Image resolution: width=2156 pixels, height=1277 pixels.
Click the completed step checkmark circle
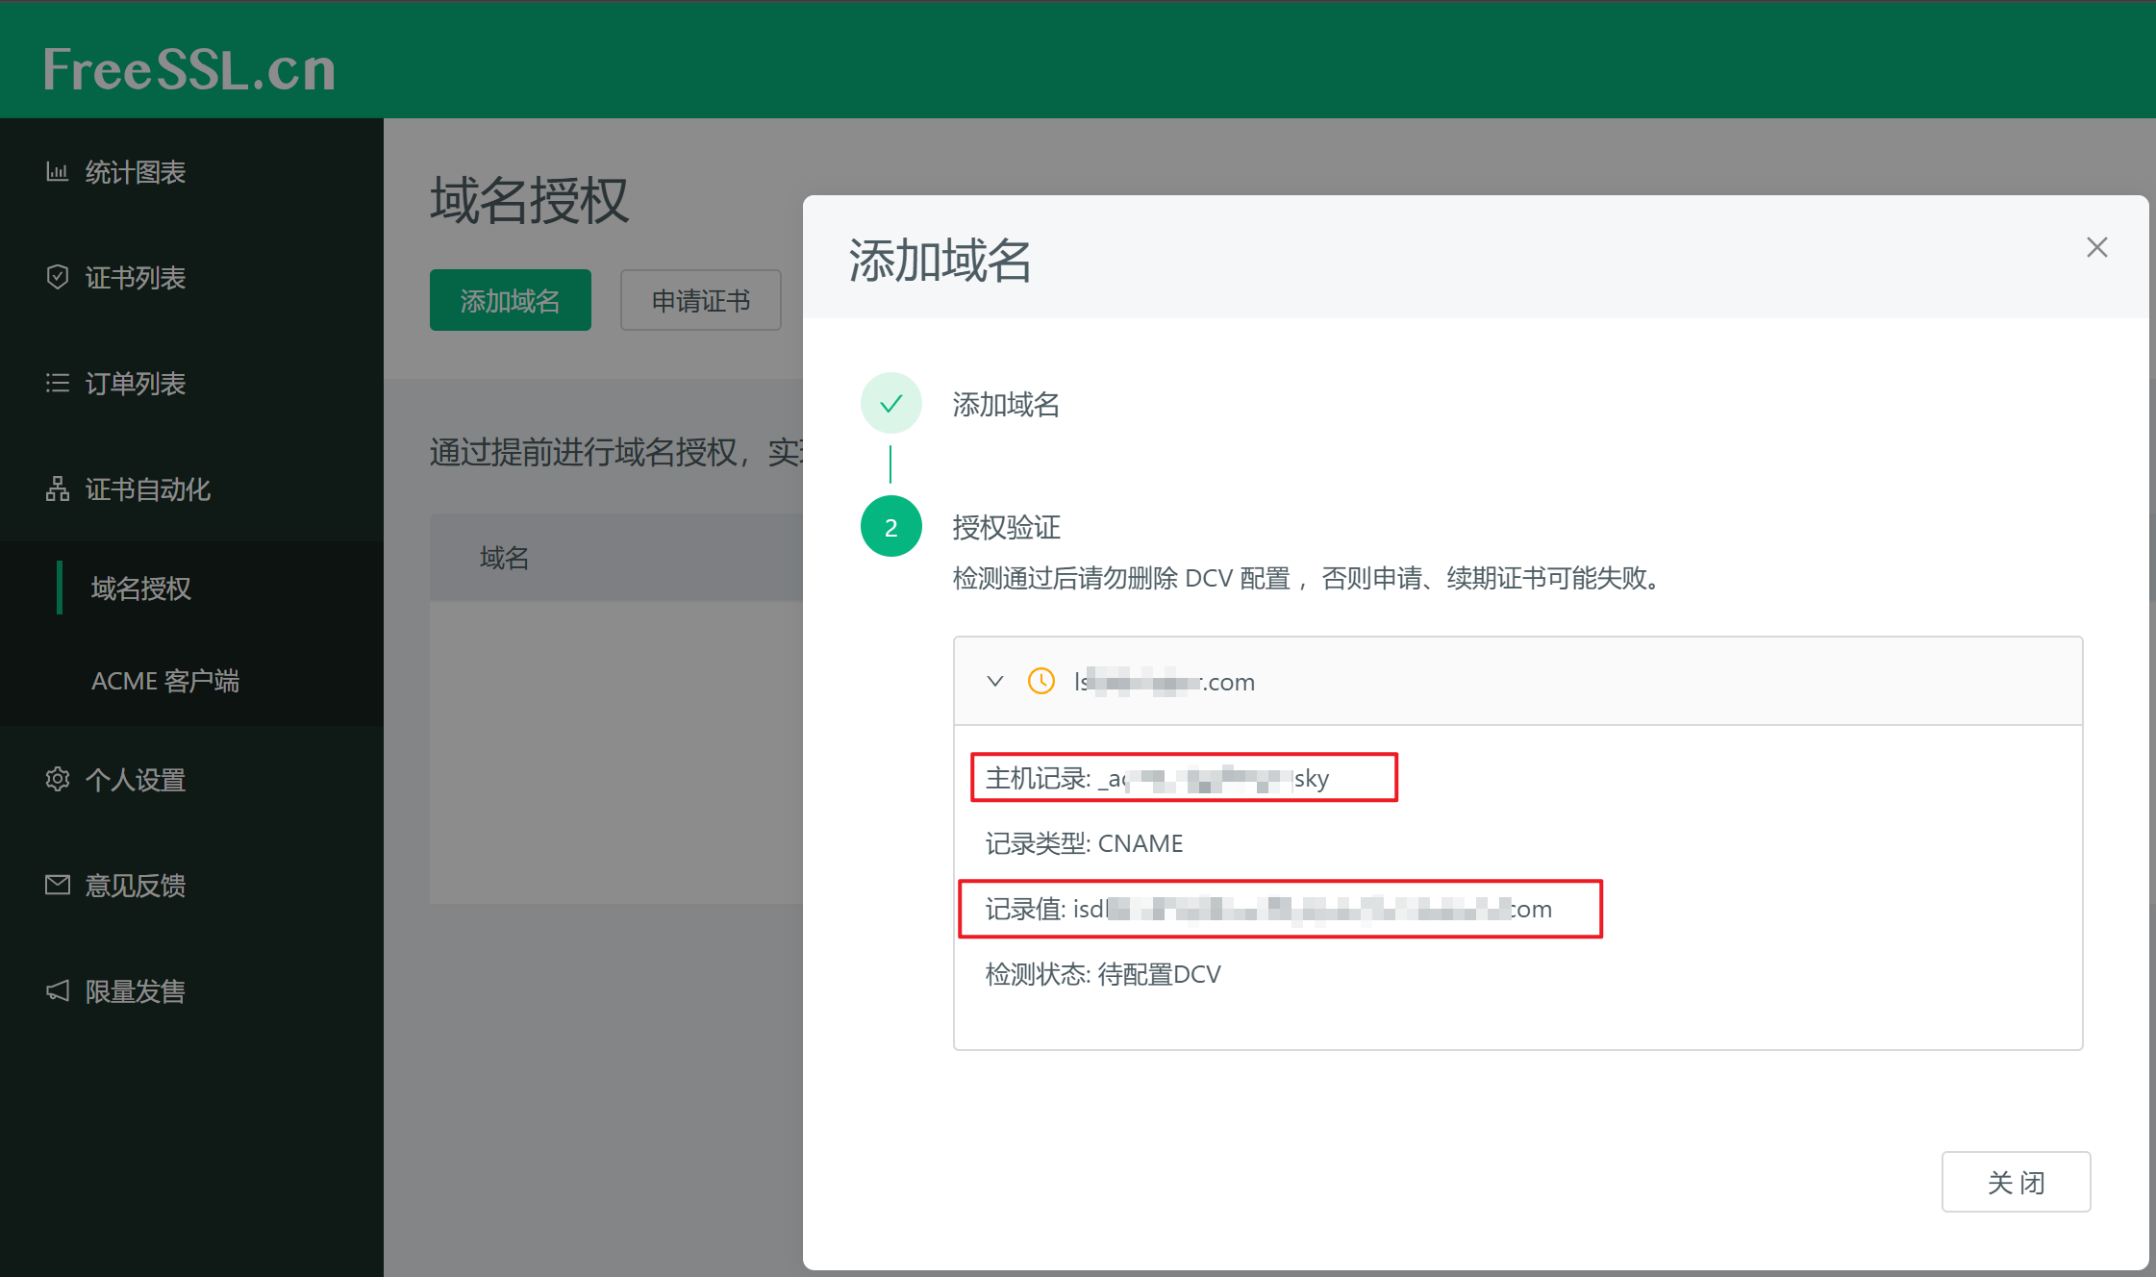[890, 403]
